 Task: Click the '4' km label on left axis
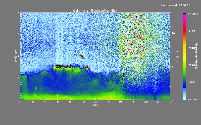click(18, 12)
